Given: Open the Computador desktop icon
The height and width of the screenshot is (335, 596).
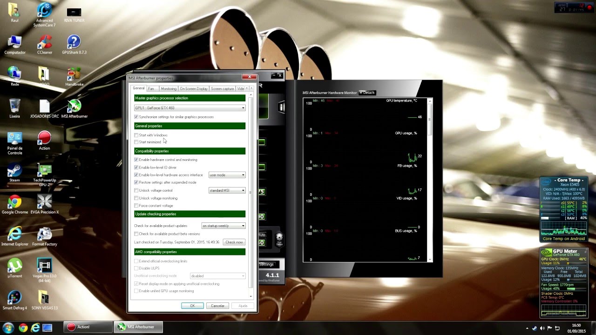Looking at the screenshot, I should tap(14, 45).
